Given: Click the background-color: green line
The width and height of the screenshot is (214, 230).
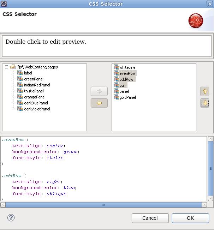Looking at the screenshot, I should coord(46,152).
